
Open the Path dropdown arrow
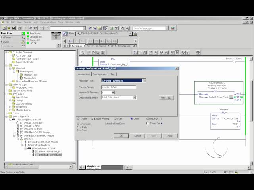coord(131,34)
